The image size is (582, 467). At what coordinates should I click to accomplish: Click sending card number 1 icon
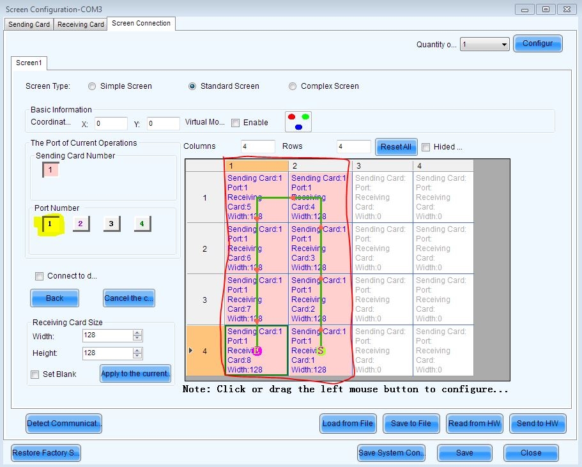pyautogui.click(x=50, y=170)
